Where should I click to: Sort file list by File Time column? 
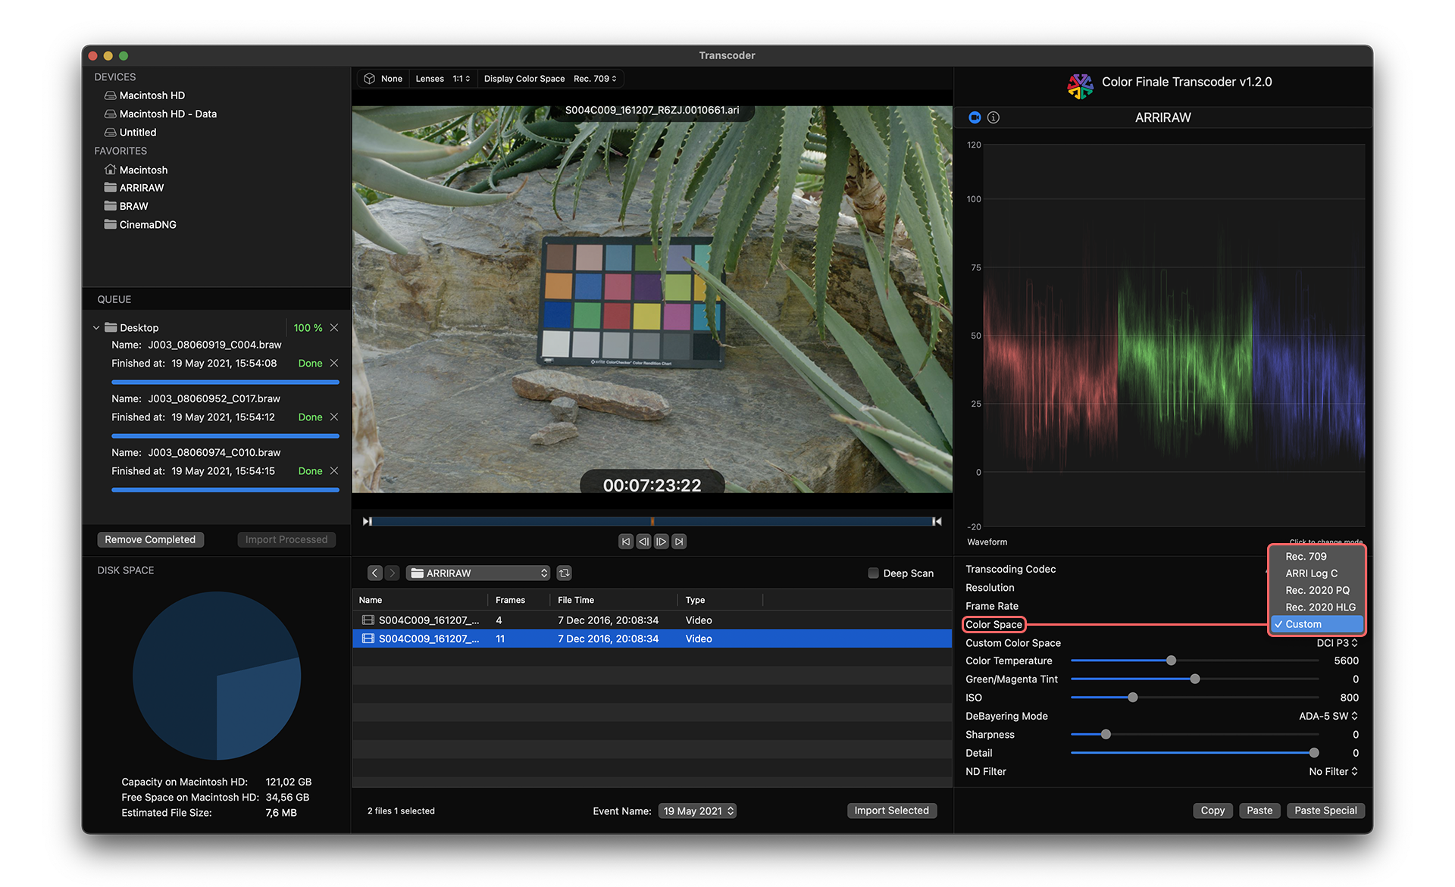615,601
